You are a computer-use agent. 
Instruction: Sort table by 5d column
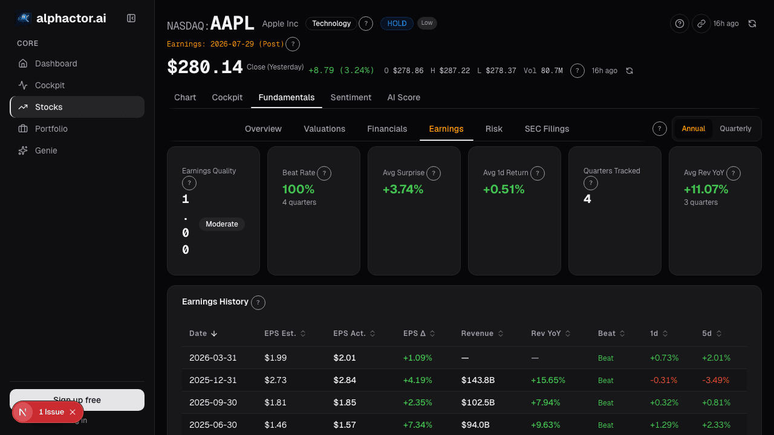tap(712, 333)
